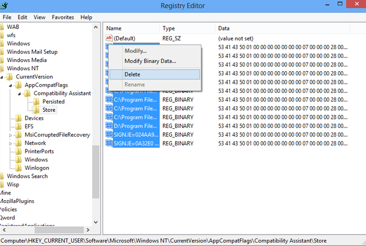Image resolution: width=366 pixels, height=246 pixels.
Task: Open the Edit menu
Action: click(22, 17)
